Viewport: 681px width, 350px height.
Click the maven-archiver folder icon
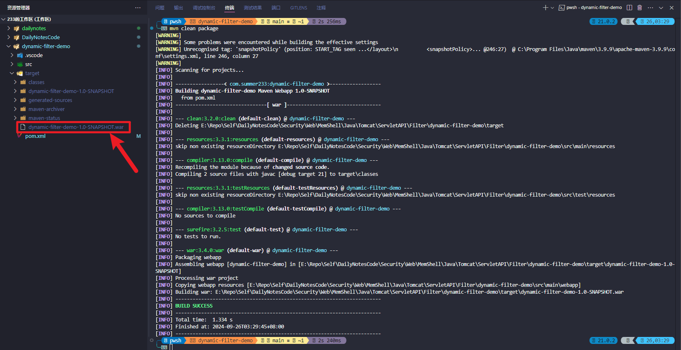click(23, 109)
